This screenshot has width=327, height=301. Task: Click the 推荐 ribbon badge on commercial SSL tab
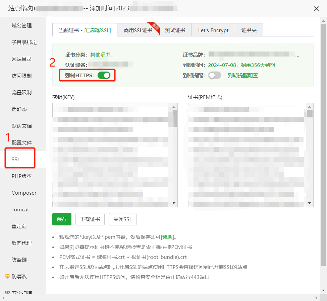(x=155, y=26)
